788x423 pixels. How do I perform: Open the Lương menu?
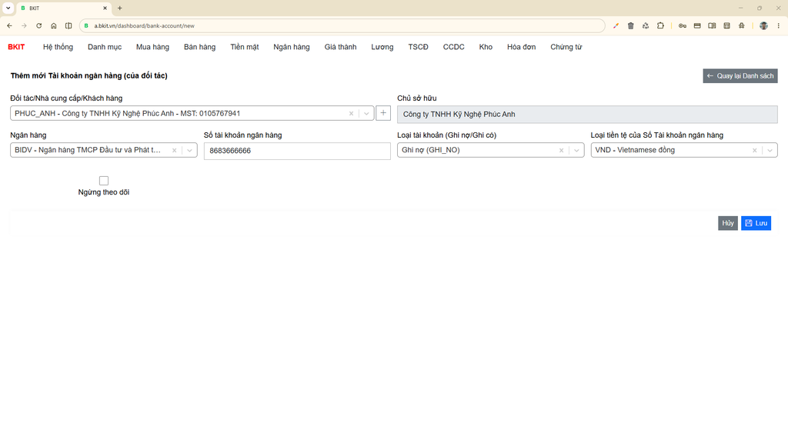pyautogui.click(x=382, y=47)
